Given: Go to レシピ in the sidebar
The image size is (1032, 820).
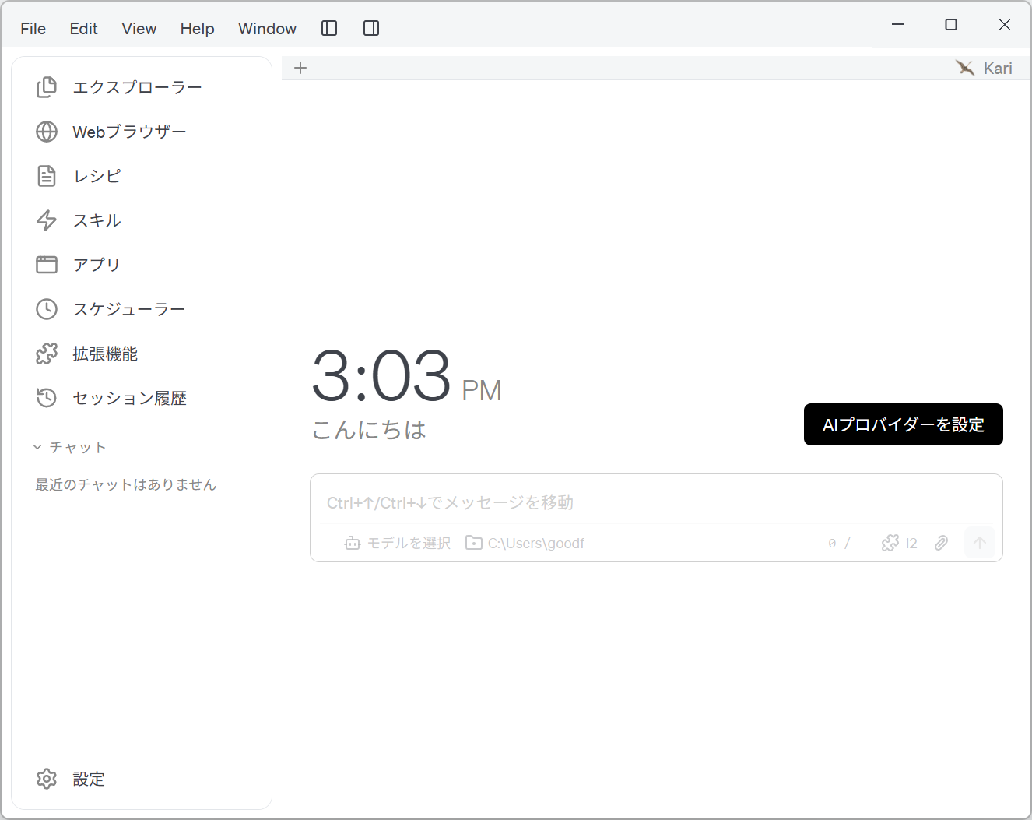Looking at the screenshot, I should 142,176.
